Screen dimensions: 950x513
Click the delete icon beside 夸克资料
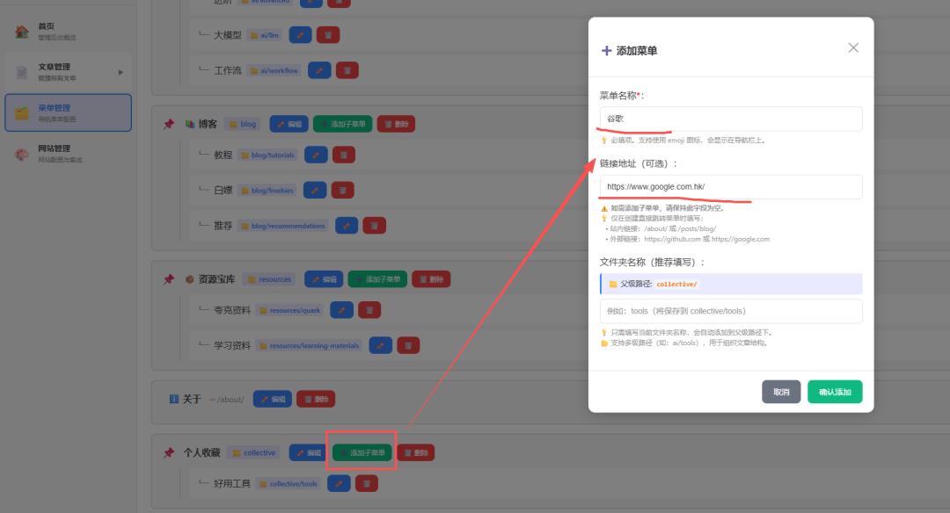click(369, 309)
